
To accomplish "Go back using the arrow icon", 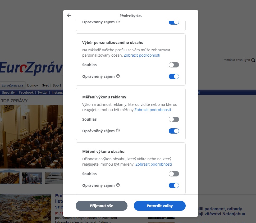I will (69, 15).
